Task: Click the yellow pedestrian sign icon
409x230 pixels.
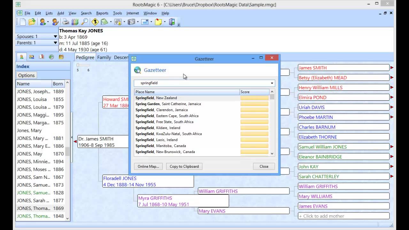Action: pos(95,22)
